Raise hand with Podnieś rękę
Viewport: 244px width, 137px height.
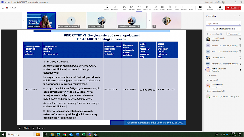147,8
